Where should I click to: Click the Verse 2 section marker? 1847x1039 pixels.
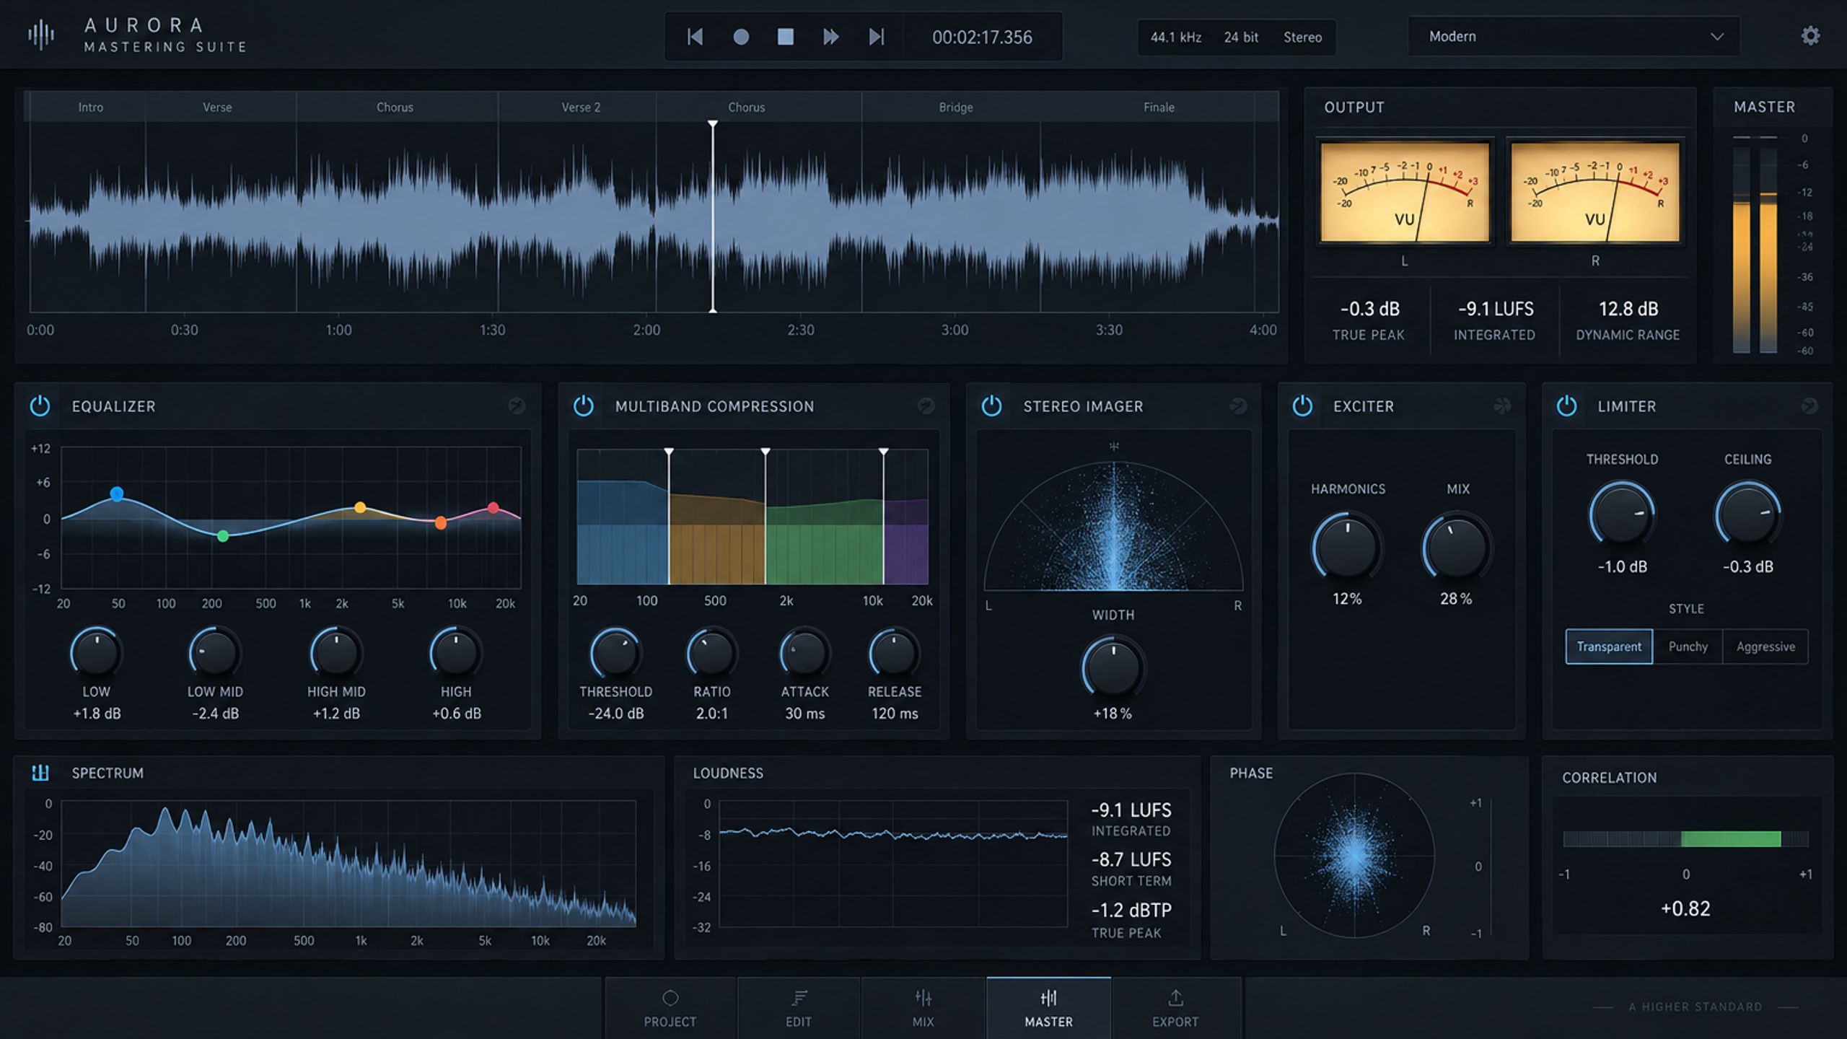point(581,108)
